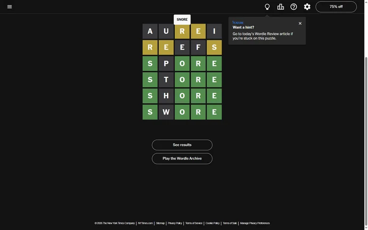Click the gray A tile in AUREI row
Image resolution: width=368 pixels, height=230 pixels.
point(150,31)
